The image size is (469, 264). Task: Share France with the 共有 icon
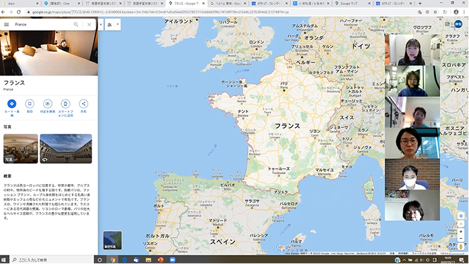point(83,104)
